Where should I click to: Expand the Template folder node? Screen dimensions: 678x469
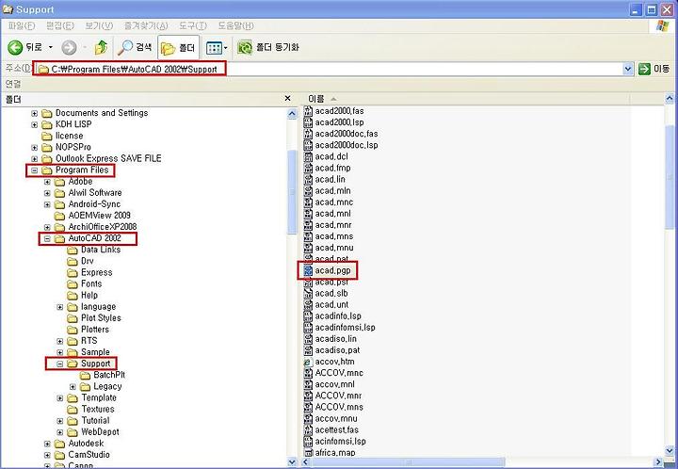point(60,398)
